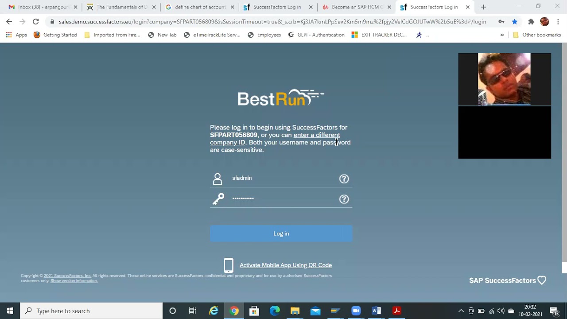567x319 pixels.
Task: Click Show version information link
Action: (74, 280)
